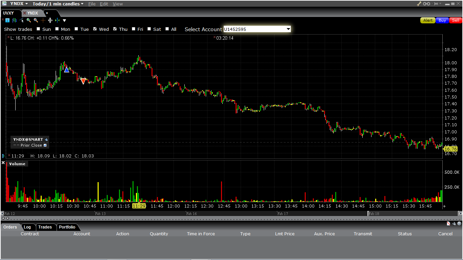Open the Trades tab in bottom panel
This screenshot has width=463, height=260.
click(x=45, y=227)
